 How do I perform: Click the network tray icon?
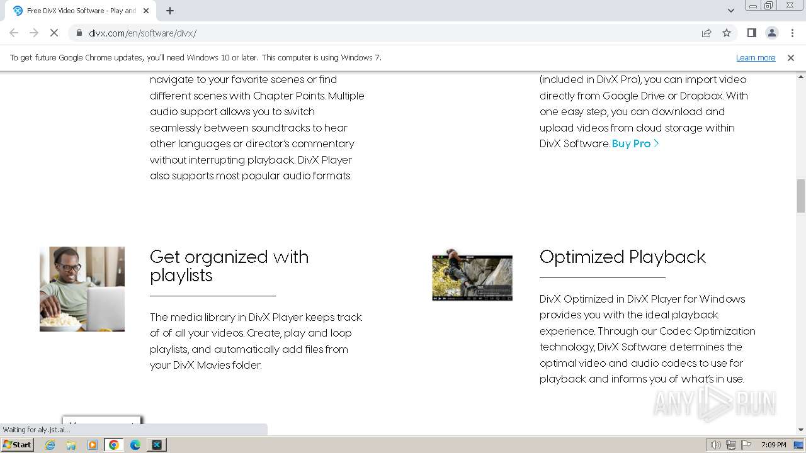(731, 445)
